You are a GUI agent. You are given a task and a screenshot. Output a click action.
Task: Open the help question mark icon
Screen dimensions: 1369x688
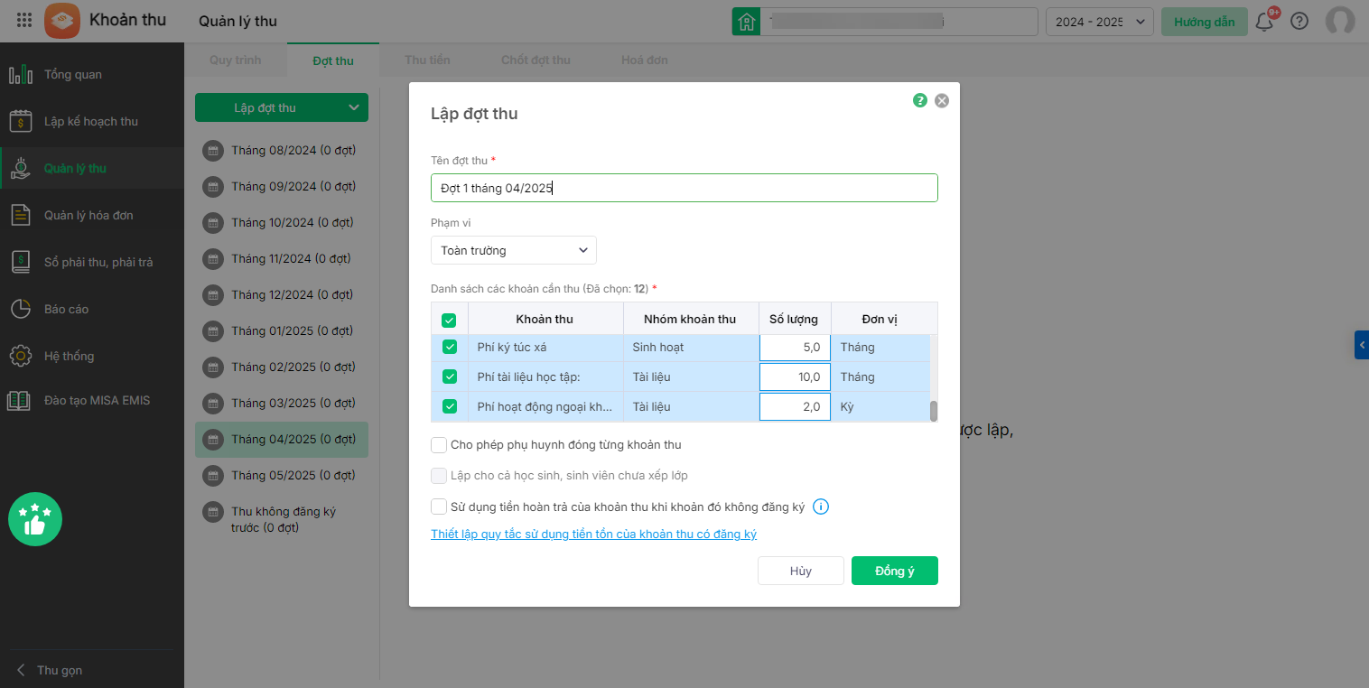pos(1299,21)
